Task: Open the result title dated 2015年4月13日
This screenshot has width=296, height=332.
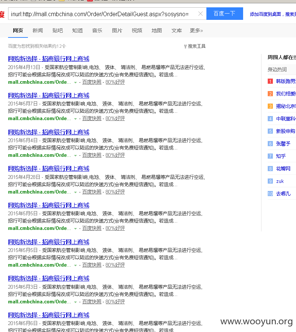Action: [49, 59]
